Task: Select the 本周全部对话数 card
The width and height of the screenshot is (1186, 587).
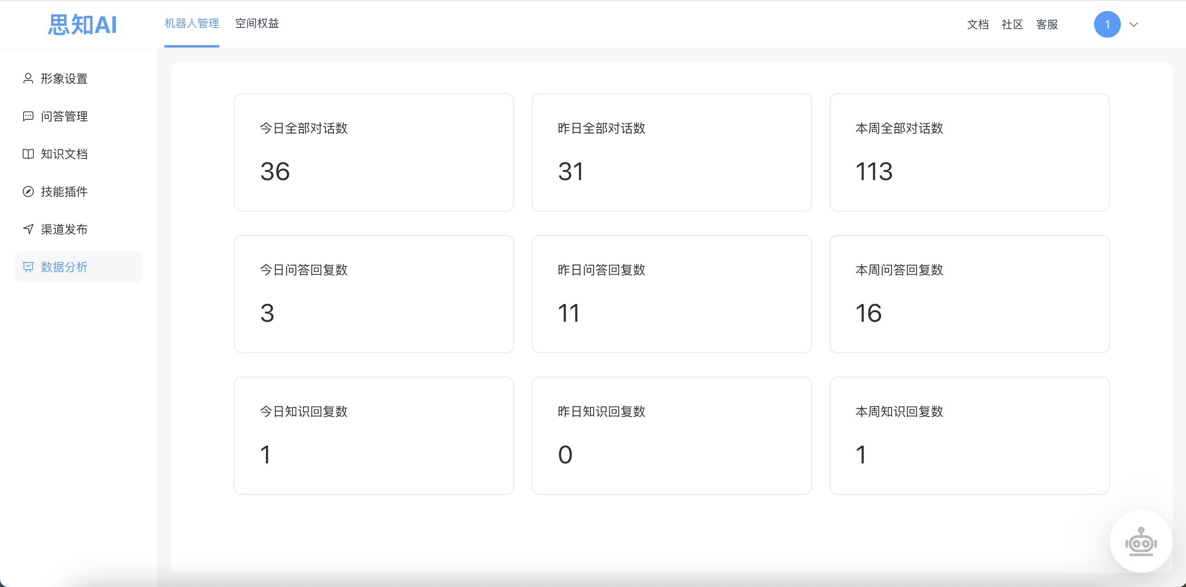Action: click(x=969, y=152)
